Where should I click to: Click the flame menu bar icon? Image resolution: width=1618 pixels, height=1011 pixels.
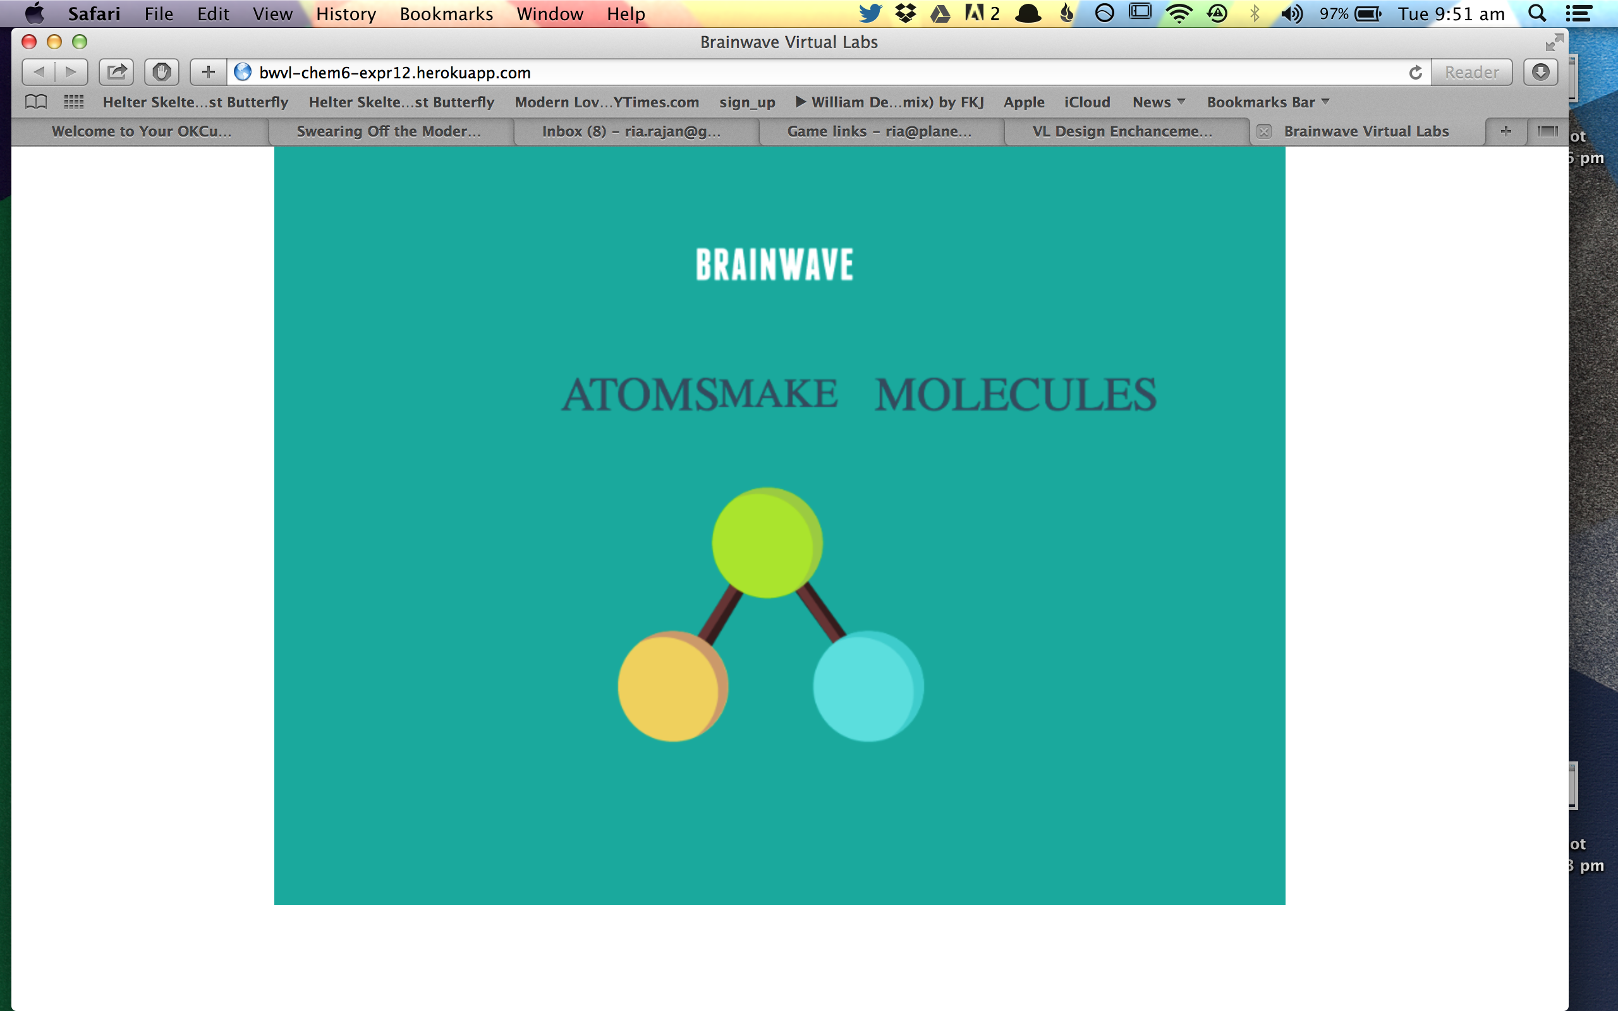pyautogui.click(x=1067, y=13)
